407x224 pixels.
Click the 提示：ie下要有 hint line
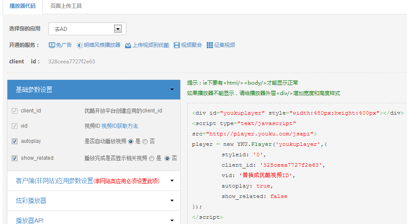[242, 83]
